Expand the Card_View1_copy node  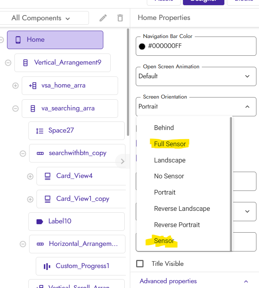(x=30, y=199)
